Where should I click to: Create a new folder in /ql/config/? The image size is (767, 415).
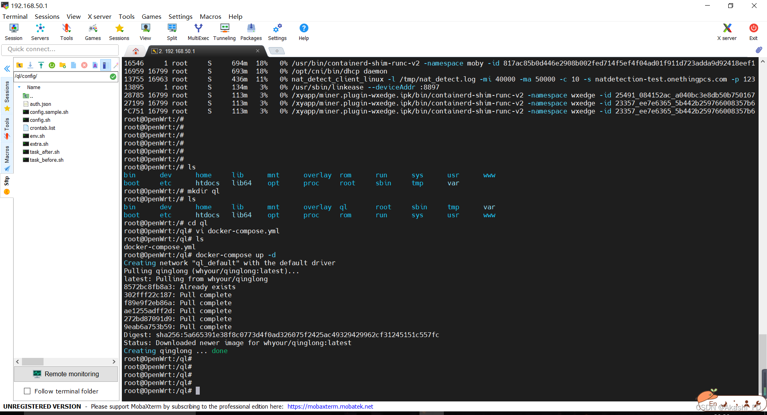tap(63, 65)
